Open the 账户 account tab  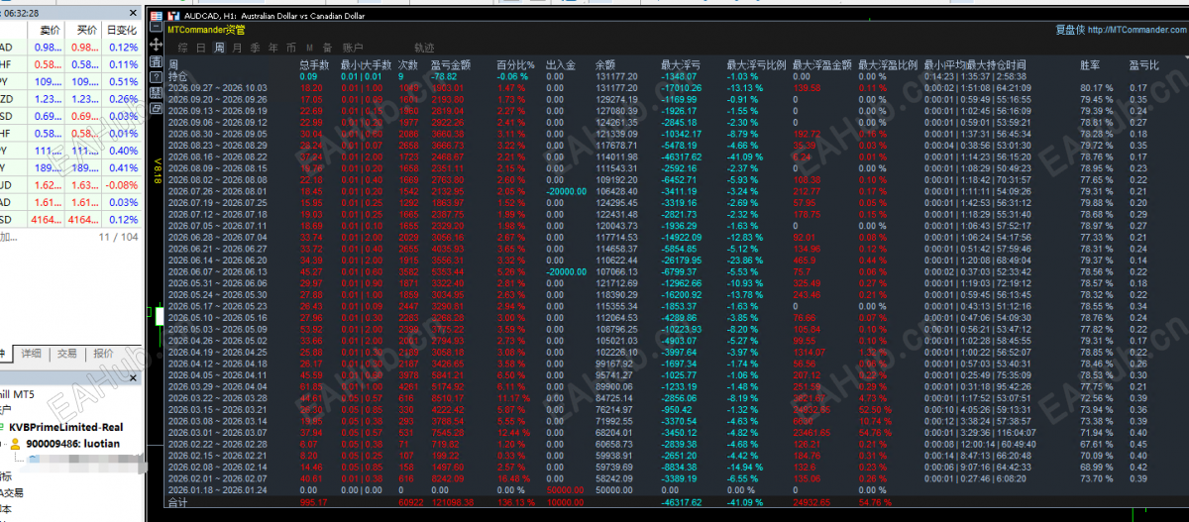click(x=353, y=48)
